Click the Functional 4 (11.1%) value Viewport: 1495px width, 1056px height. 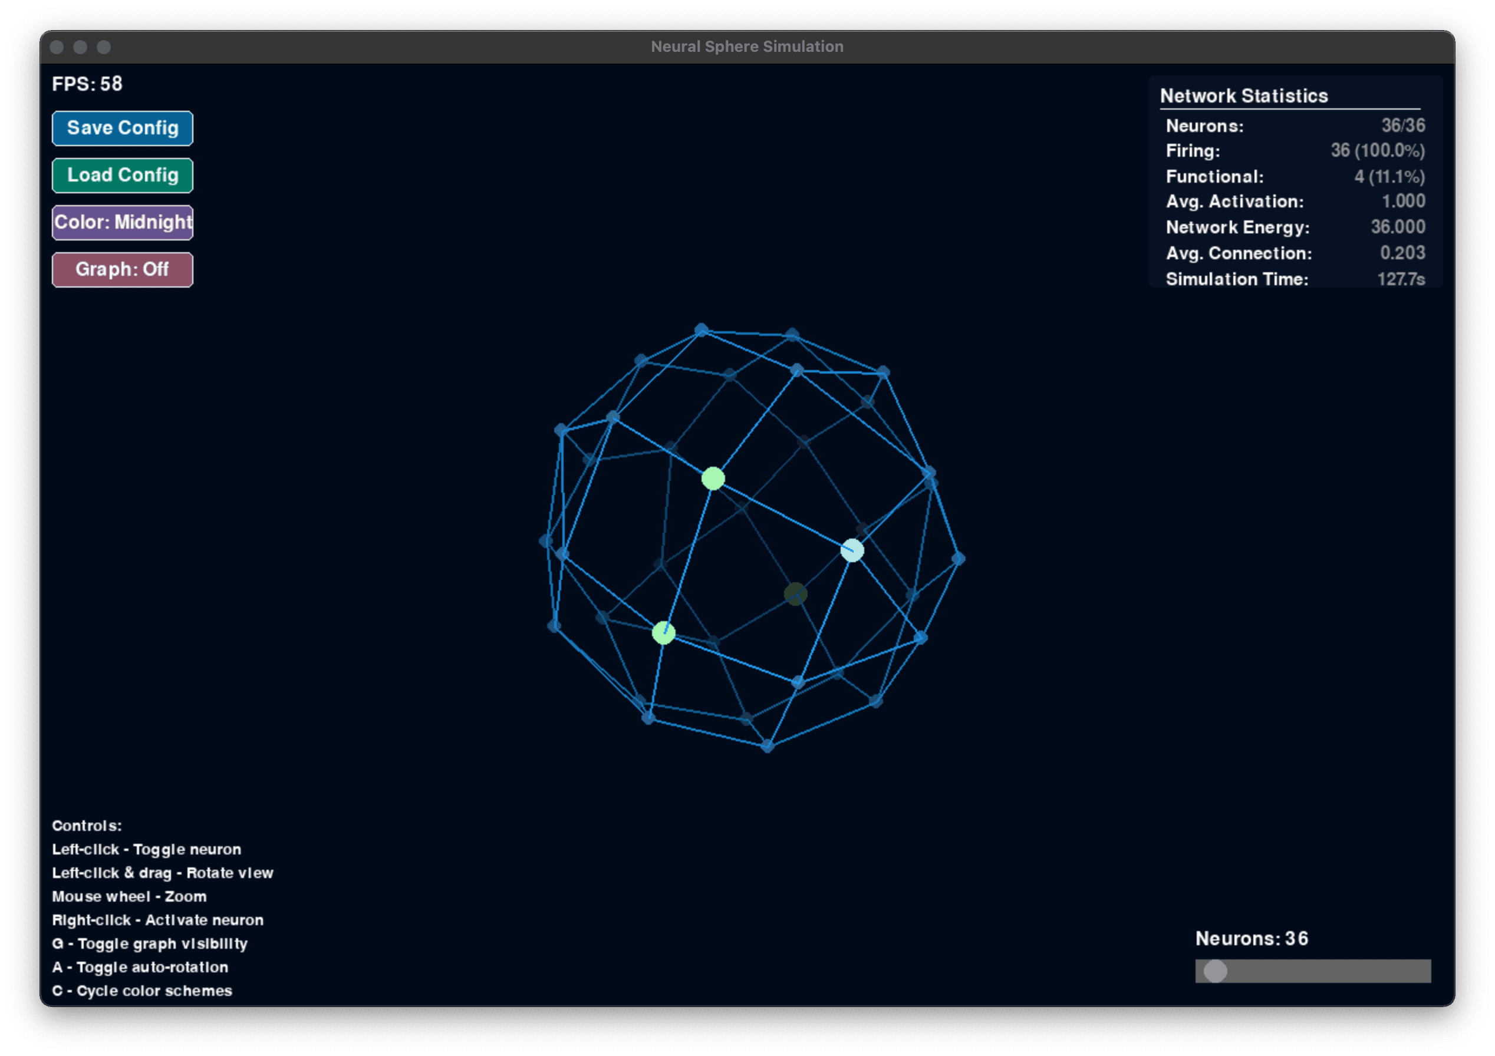pos(1389,176)
